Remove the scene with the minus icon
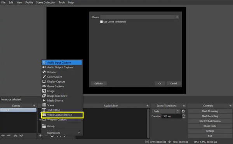The width and height of the screenshot is (233, 144). point(9,136)
